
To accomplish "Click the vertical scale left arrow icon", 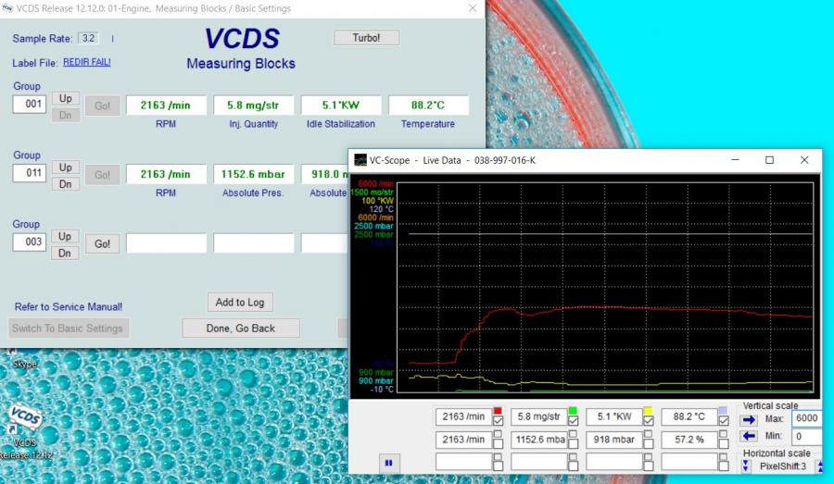I will coord(750,436).
